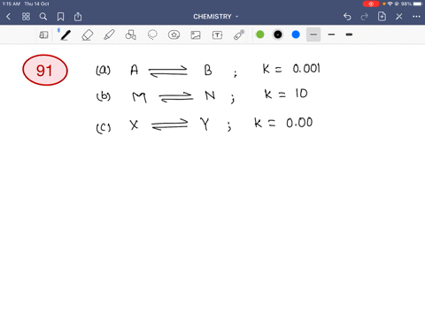The height and width of the screenshot is (318, 425).
Task: Tap the handwritten k = 10
Action: click(286, 94)
